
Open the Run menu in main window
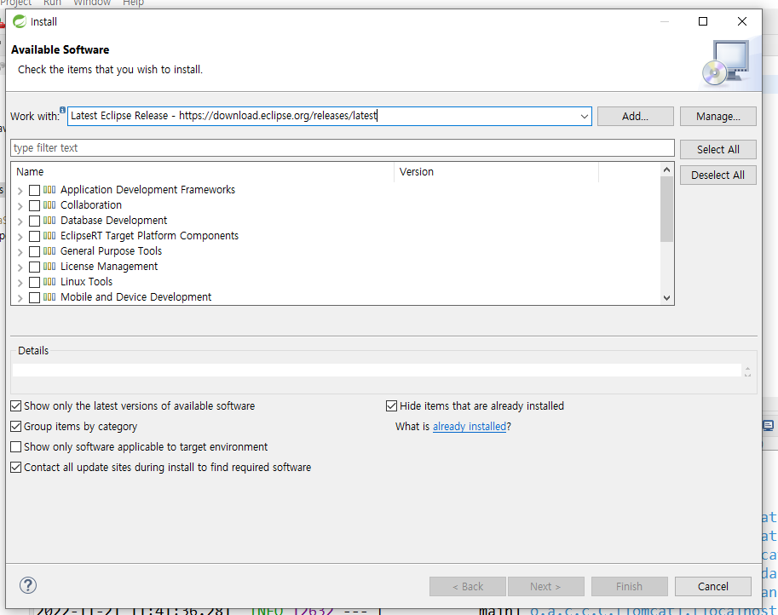pyautogui.click(x=52, y=3)
